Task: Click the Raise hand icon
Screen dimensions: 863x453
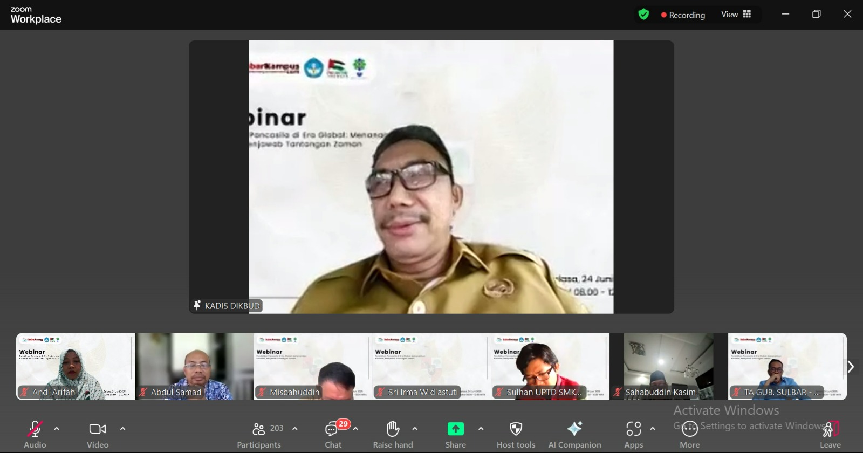Action: click(393, 429)
